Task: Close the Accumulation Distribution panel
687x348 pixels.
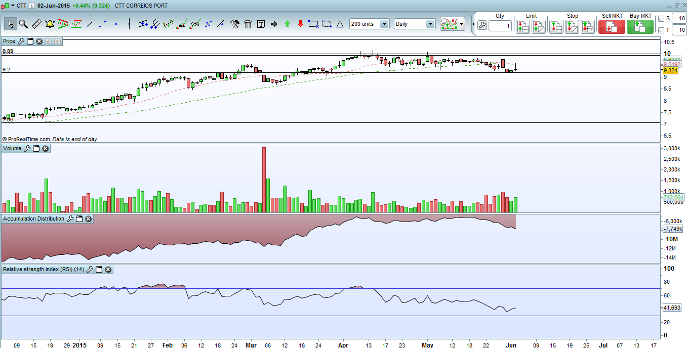Action: click(x=88, y=219)
